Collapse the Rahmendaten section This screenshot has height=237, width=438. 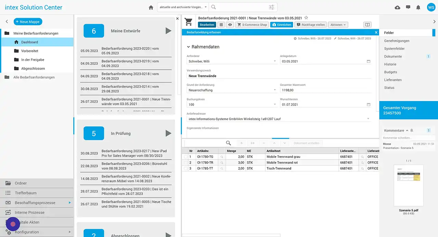point(189,47)
